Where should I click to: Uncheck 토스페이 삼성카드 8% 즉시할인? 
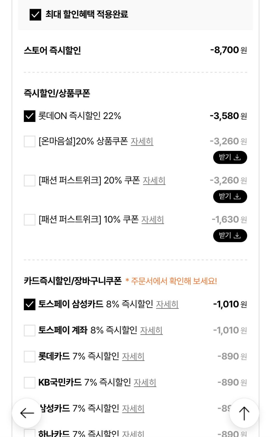click(30, 304)
